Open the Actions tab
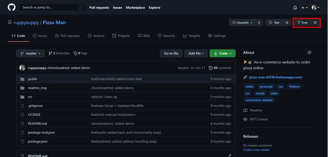This screenshot has width=328, height=157. click(96, 36)
